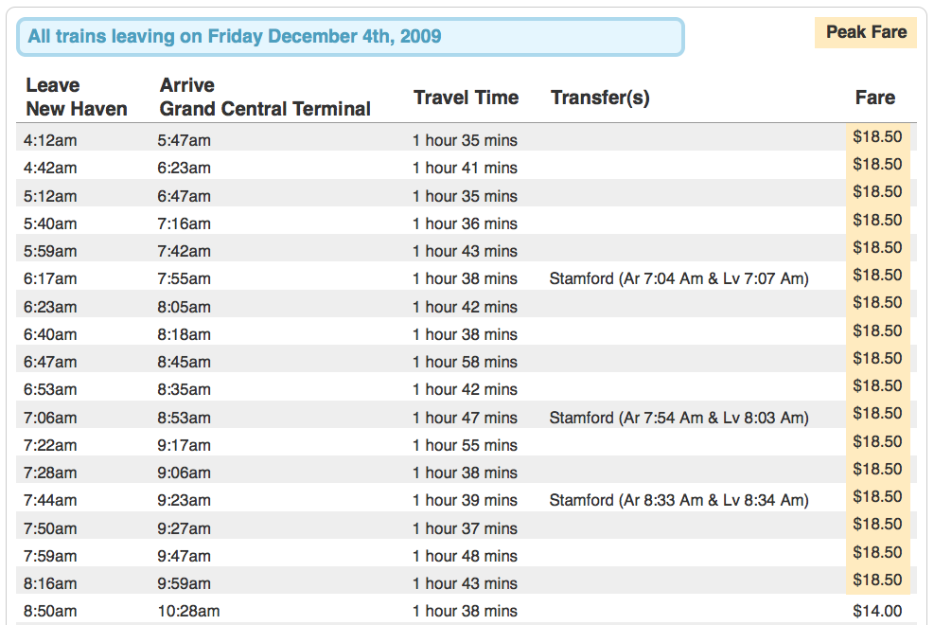Click the Travel Time column header
The height and width of the screenshot is (625, 934).
click(466, 98)
